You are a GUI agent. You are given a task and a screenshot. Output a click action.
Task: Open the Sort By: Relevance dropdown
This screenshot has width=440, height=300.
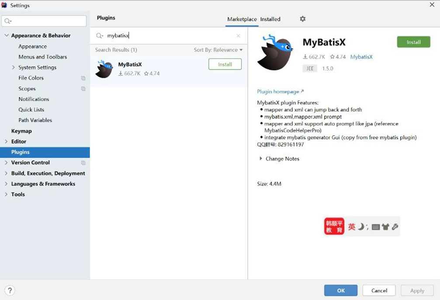coord(218,50)
